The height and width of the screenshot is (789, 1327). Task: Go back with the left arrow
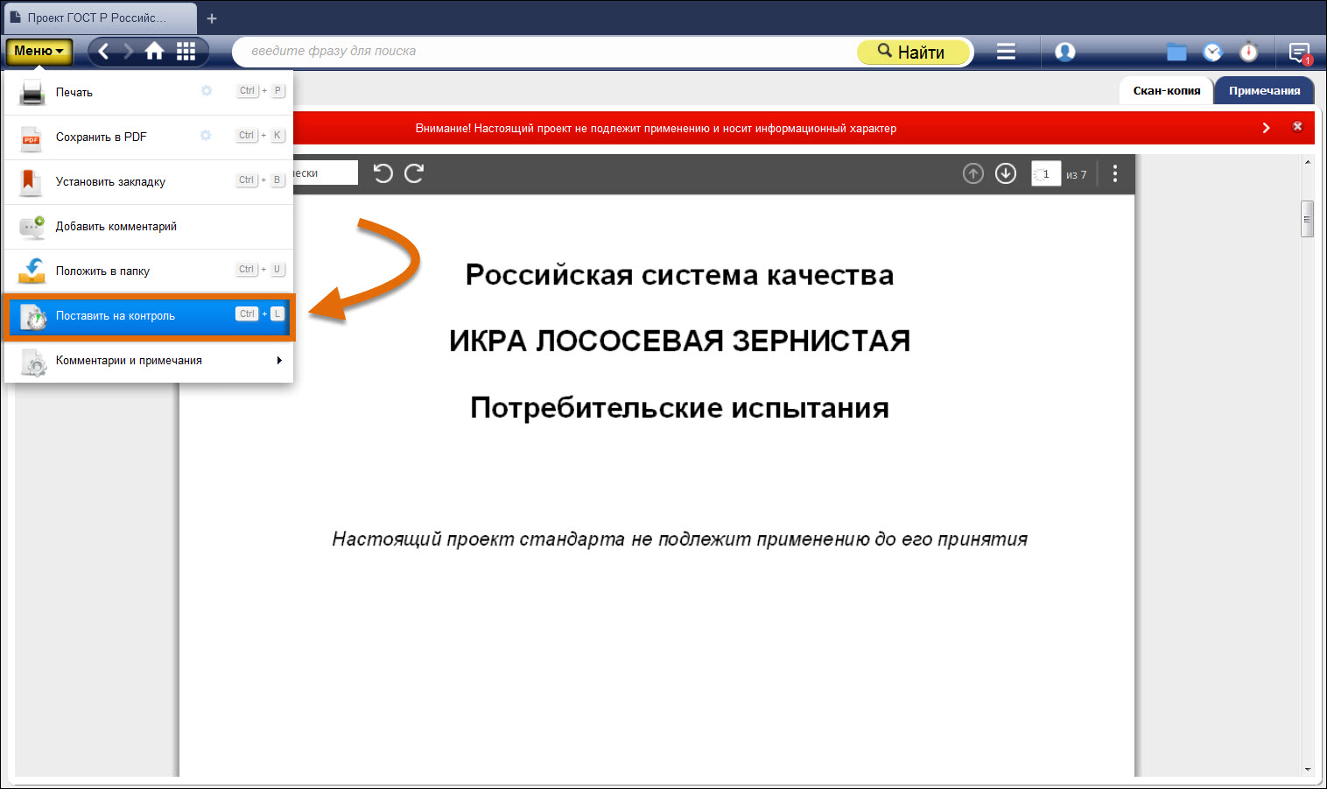coord(104,51)
